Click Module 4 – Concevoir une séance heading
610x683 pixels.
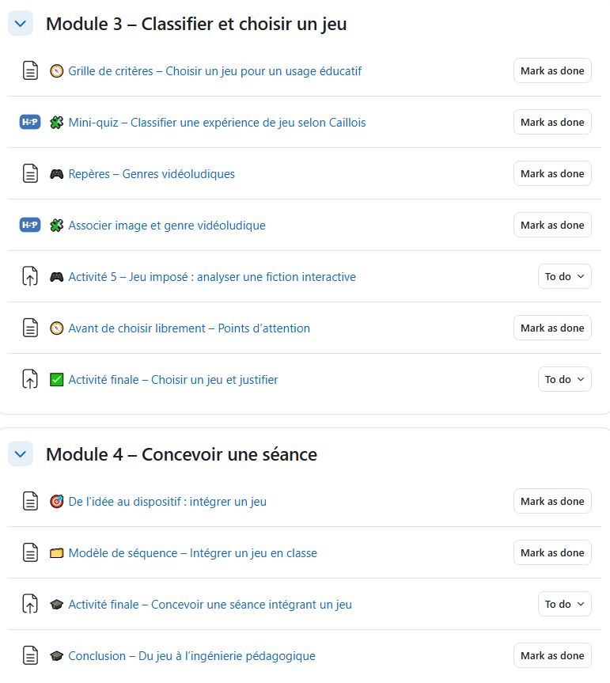pyautogui.click(x=181, y=454)
